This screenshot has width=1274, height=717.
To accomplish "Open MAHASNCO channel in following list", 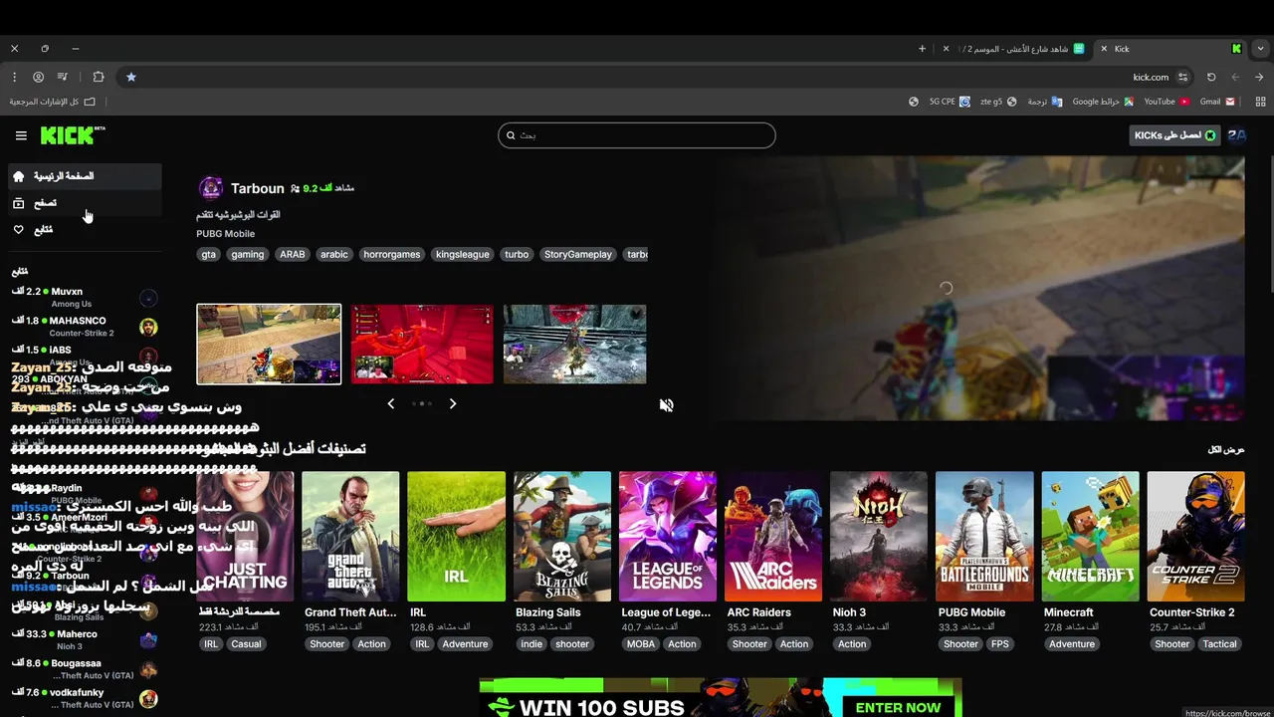I will pyautogui.click(x=85, y=327).
